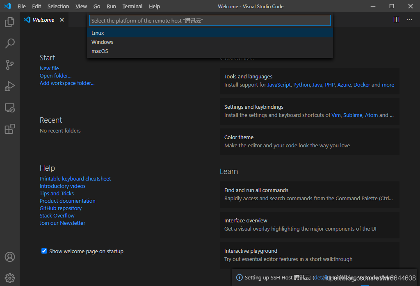Open the Search sidebar icon

[x=10, y=43]
